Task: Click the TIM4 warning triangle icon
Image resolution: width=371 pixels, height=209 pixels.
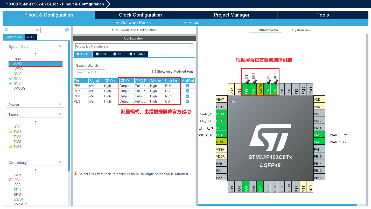Action: (11, 146)
